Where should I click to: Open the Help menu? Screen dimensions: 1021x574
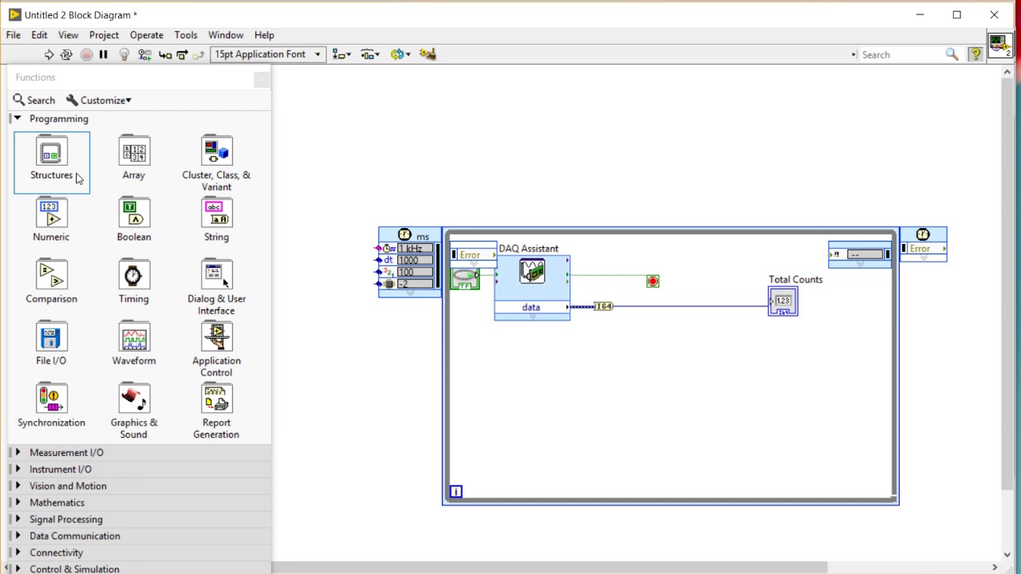pyautogui.click(x=264, y=35)
